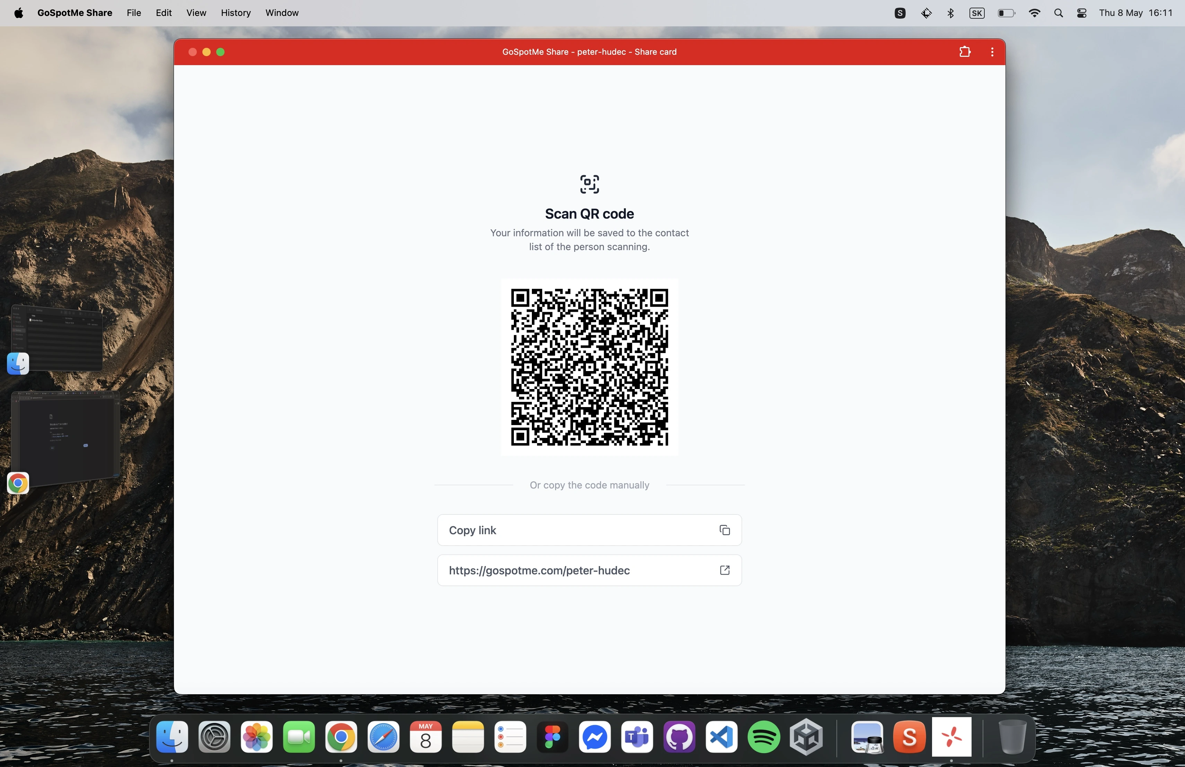Open the View menu

pos(196,13)
